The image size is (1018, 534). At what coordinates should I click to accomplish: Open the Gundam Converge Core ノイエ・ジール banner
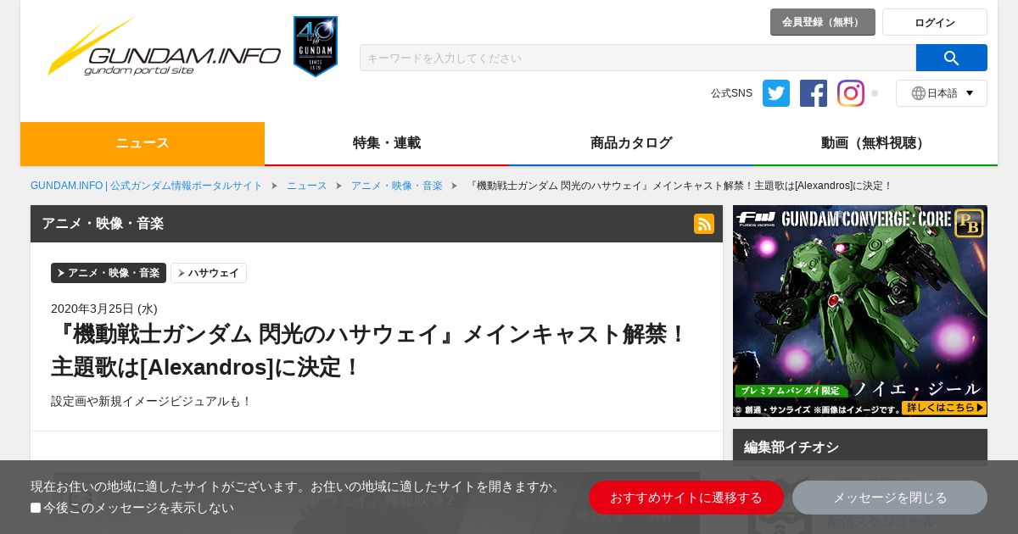860,311
